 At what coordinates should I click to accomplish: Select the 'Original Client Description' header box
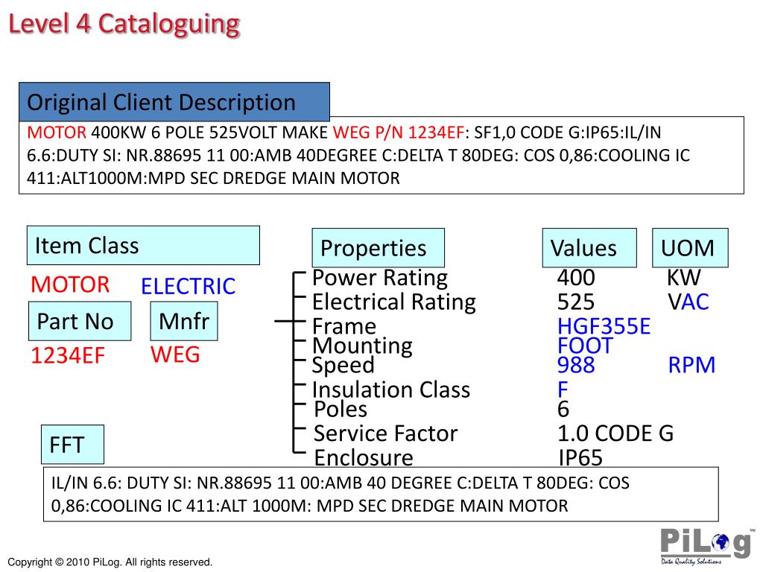coord(174,102)
